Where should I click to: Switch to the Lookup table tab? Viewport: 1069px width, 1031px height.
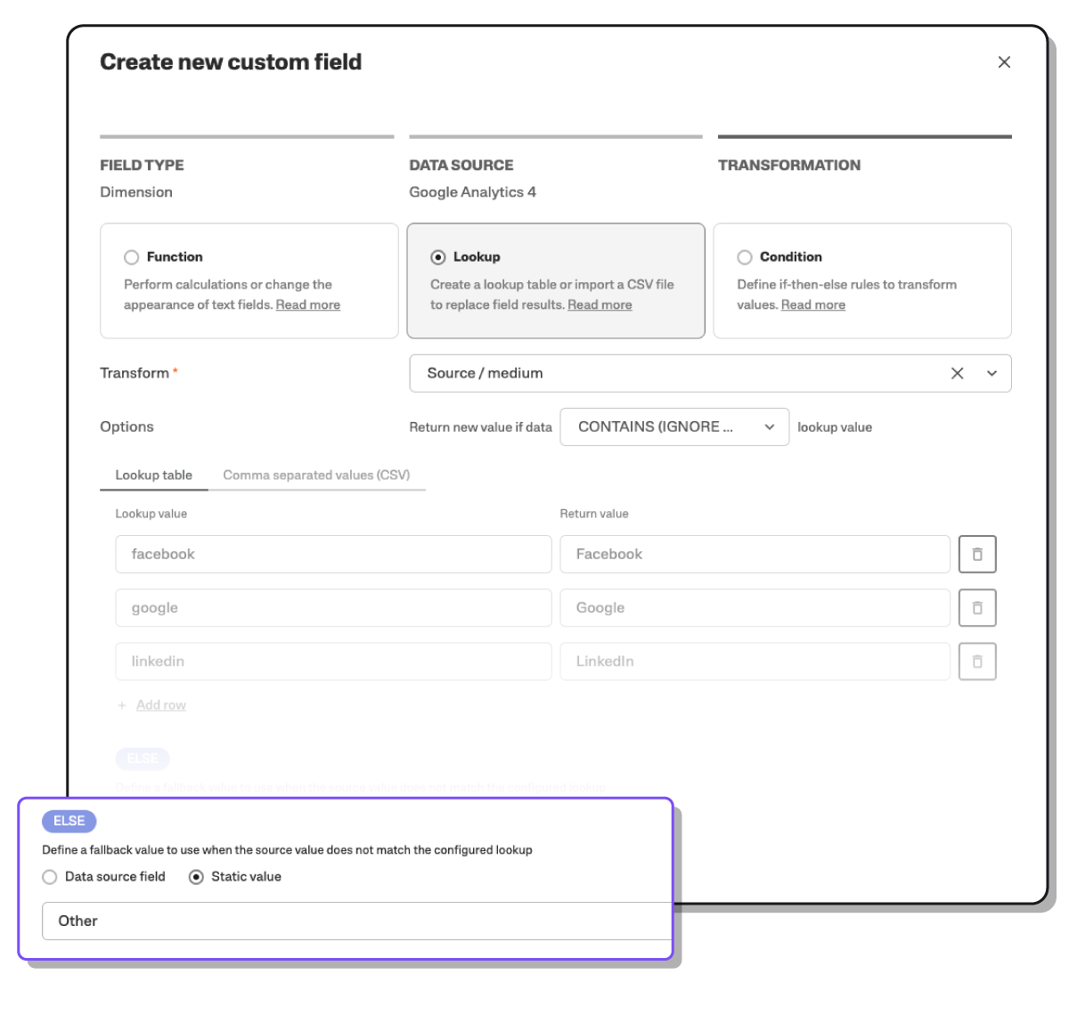pyautogui.click(x=153, y=475)
